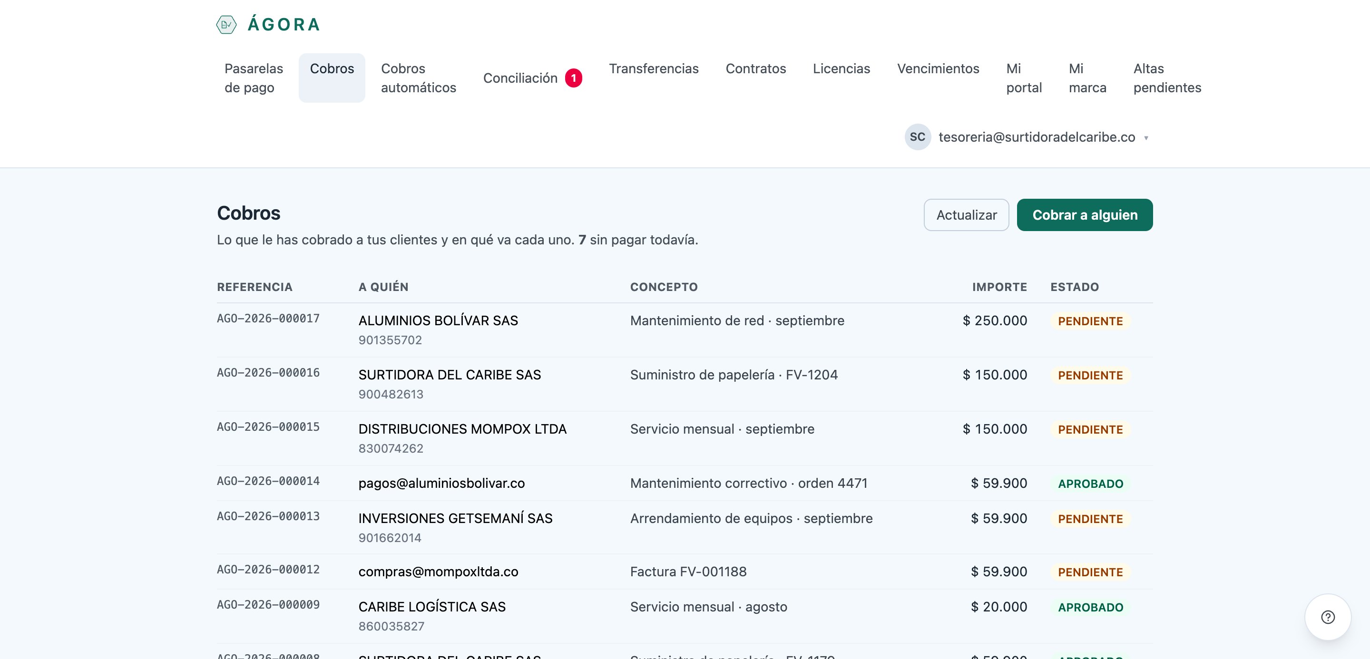This screenshot has width=1370, height=659.
Task: Click pagos@aluminiosbolivar.co recipient
Action: (x=441, y=483)
